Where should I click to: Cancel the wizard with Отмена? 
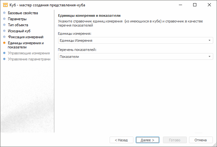click(201, 140)
